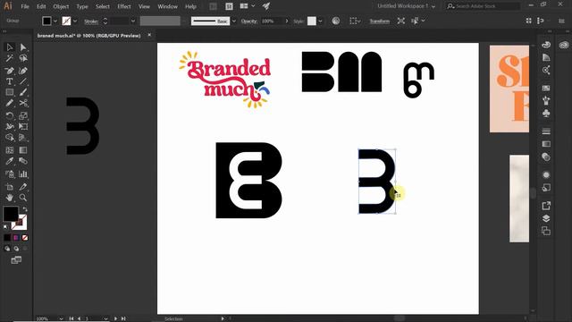Choose the Mesh tool
The height and width of the screenshot is (322, 572).
10,150
